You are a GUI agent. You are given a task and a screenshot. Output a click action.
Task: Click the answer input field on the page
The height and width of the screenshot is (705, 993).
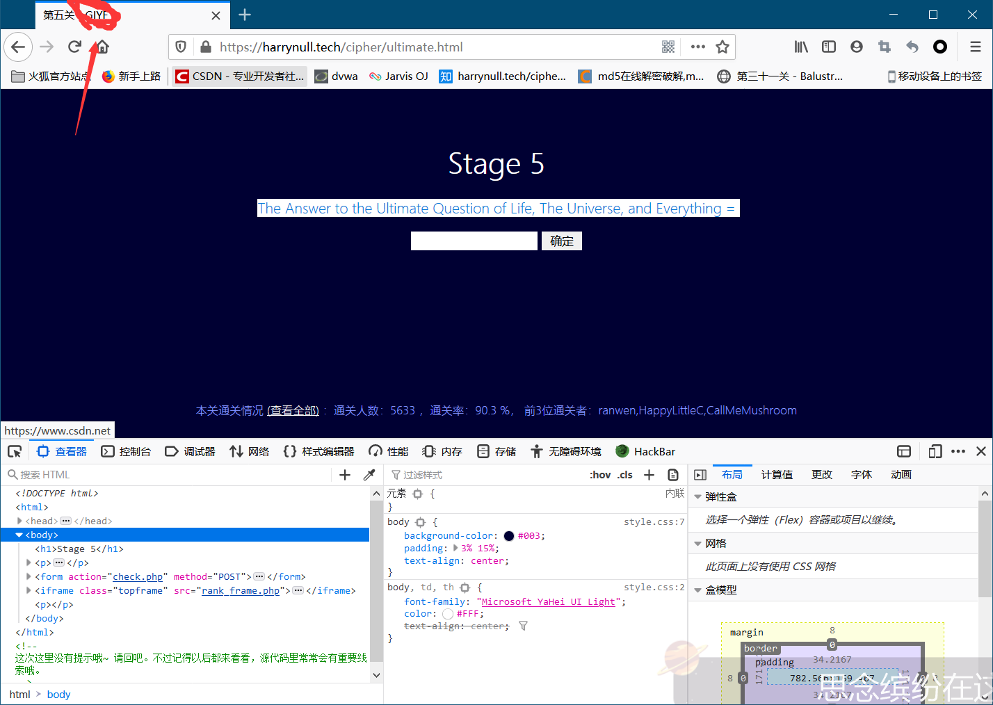[x=474, y=241]
